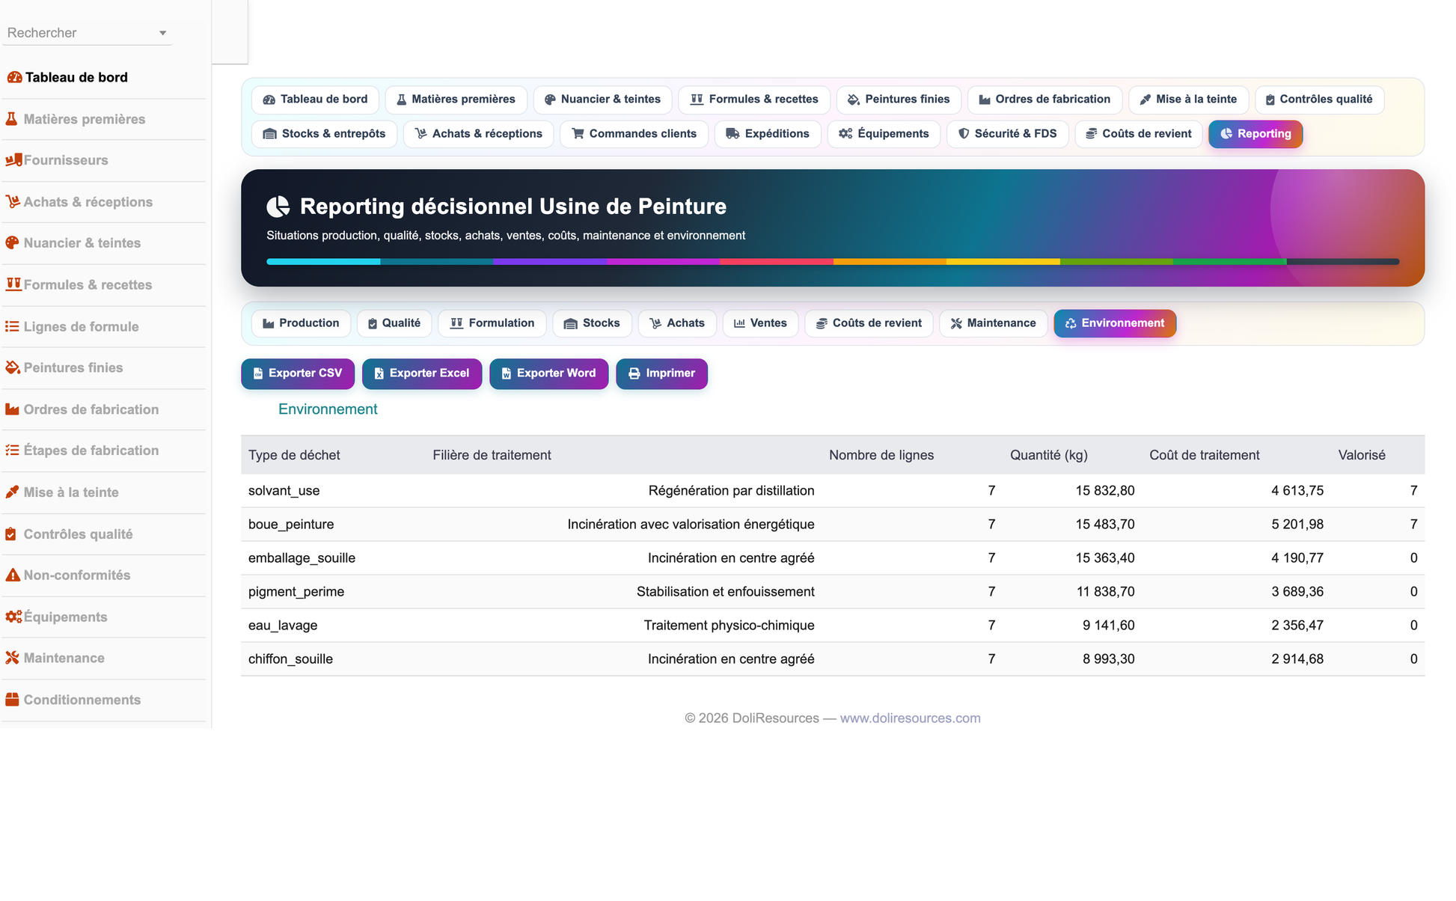Click the shield icon in Sécurité & FDS
This screenshot has width=1456, height=901.
pos(964,134)
